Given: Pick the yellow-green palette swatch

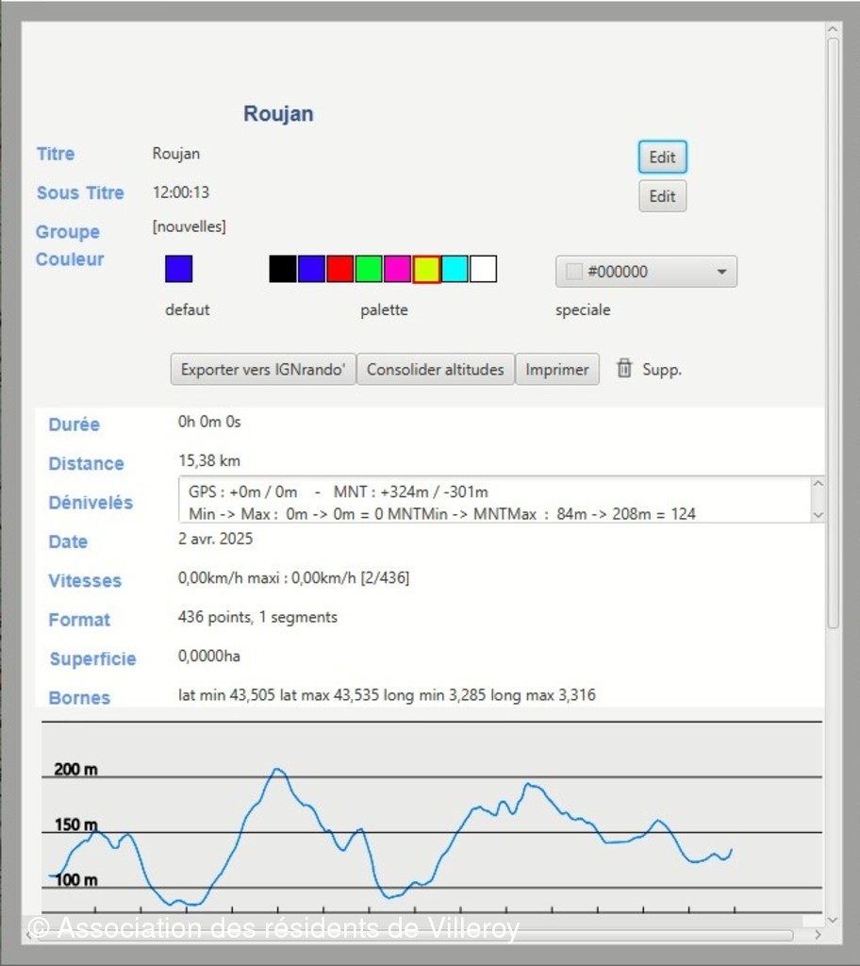Looking at the screenshot, I should pyautogui.click(x=426, y=269).
